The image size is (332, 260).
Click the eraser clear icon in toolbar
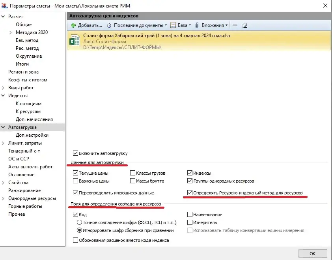(x=244, y=25)
